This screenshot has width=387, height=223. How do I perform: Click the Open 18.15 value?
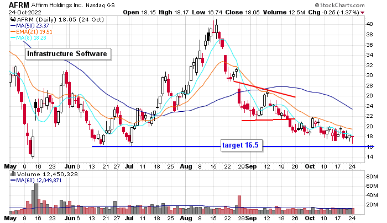click(x=139, y=12)
